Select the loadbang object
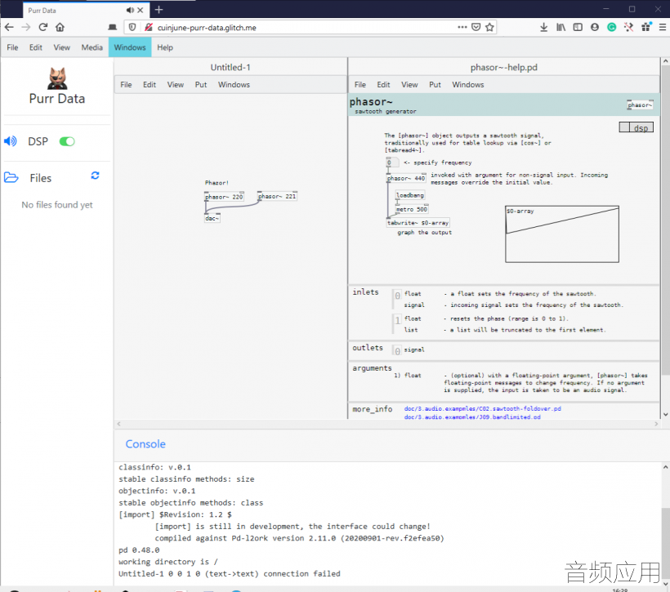Screen dimensions: 670x592 (x=410, y=195)
